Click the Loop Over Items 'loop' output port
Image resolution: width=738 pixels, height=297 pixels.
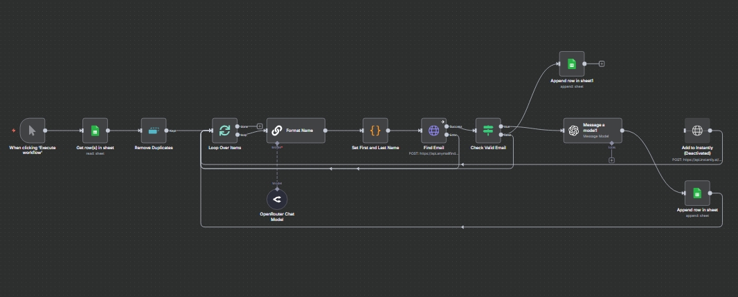click(237, 135)
